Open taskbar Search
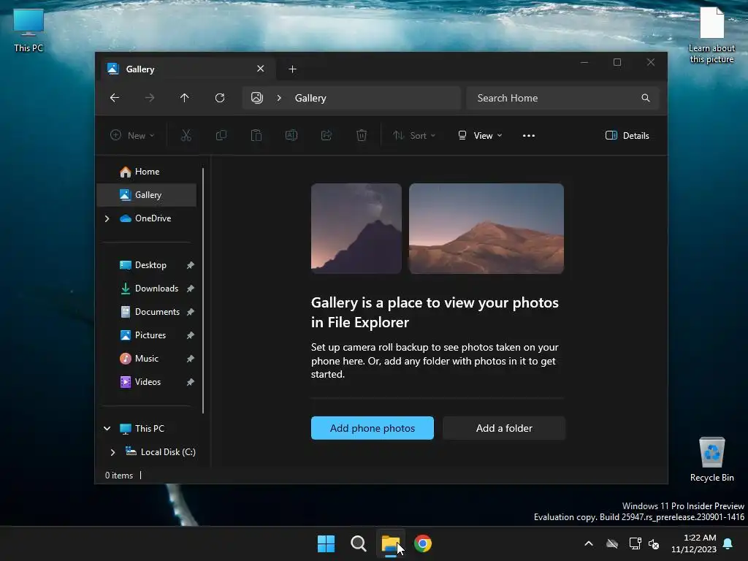Viewport: 748px width, 561px height. click(x=358, y=543)
